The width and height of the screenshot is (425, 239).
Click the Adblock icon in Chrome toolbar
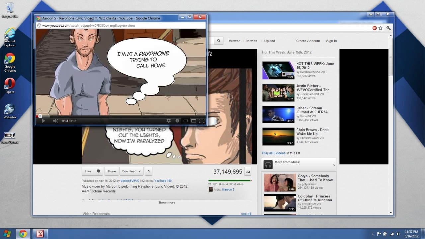click(x=375, y=28)
